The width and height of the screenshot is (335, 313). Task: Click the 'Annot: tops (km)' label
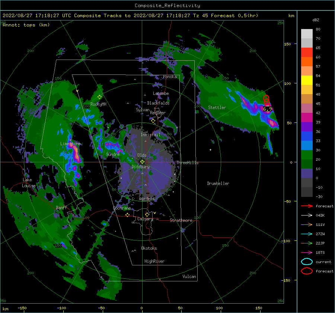tap(26, 25)
